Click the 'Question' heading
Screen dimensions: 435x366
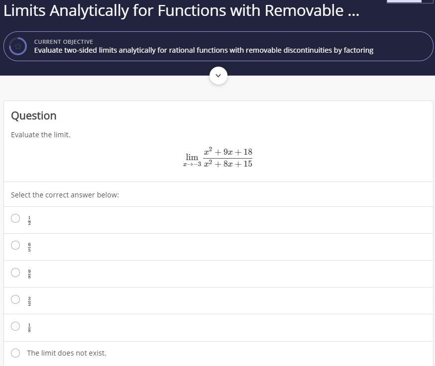tap(33, 115)
